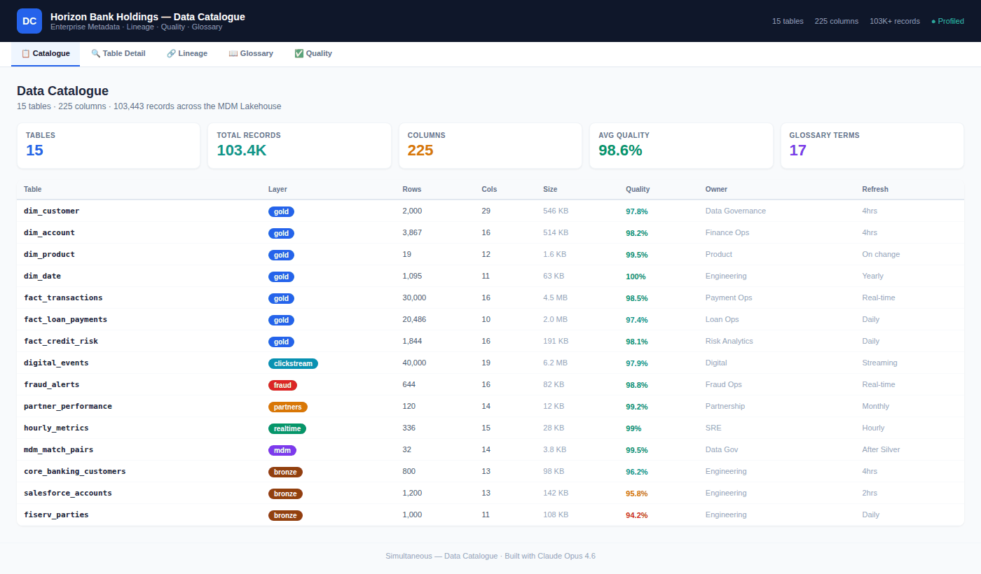This screenshot has width=981, height=574.
Task: Switch to the Lineage tab
Action: pos(187,53)
